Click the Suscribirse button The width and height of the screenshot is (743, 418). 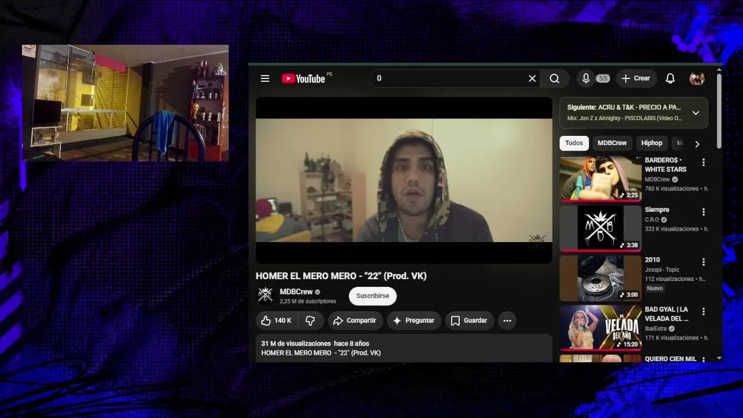click(x=373, y=296)
